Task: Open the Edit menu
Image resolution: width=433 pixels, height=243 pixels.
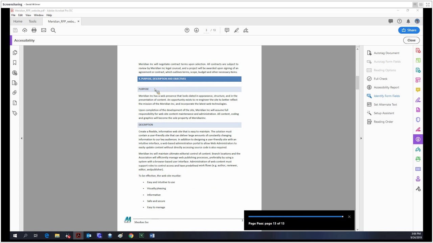Action: (x=21, y=15)
